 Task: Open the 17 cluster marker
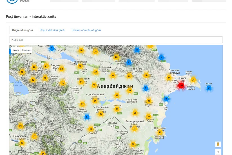tap(34, 136)
